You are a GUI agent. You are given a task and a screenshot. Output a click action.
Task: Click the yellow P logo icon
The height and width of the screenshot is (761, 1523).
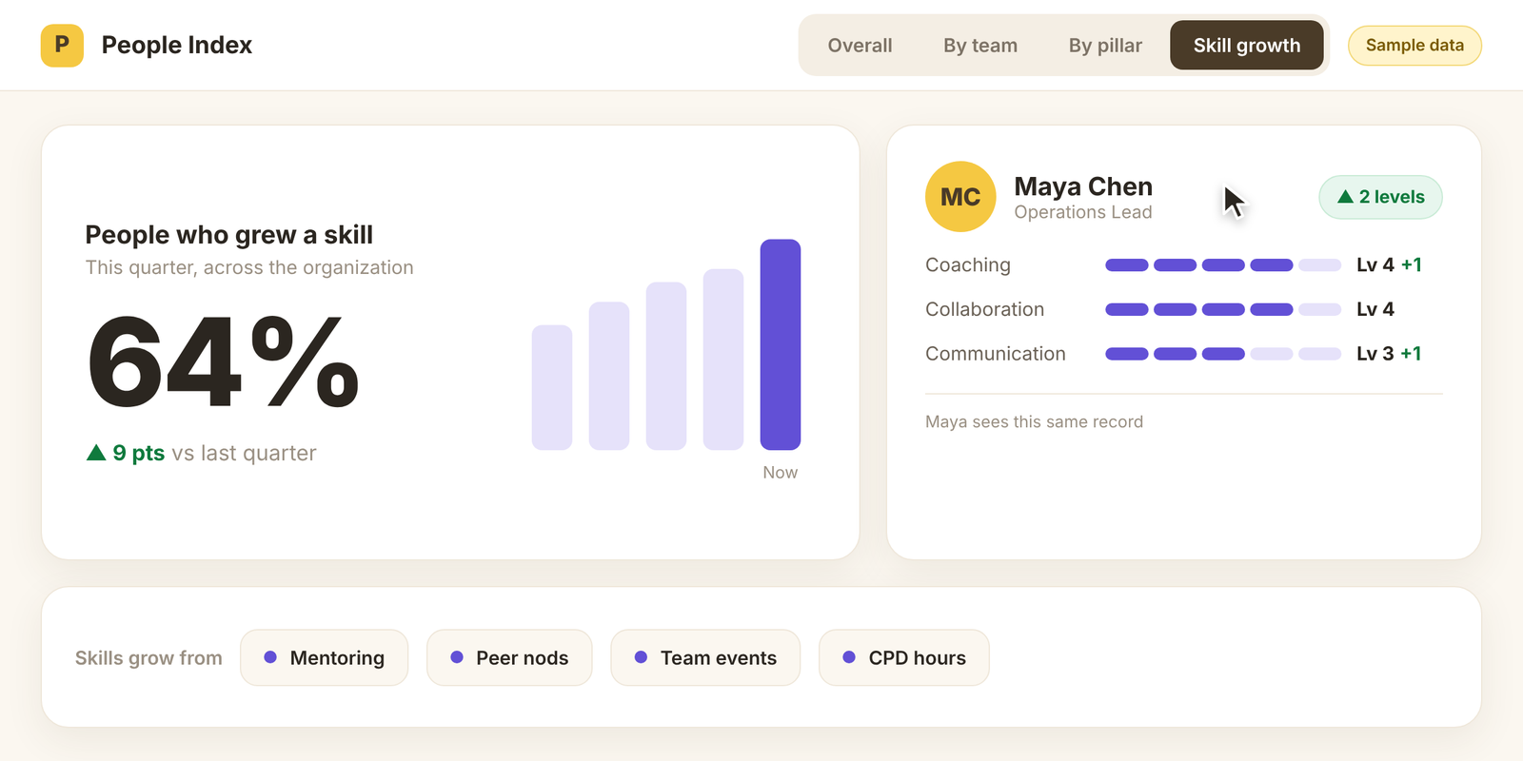[62, 45]
